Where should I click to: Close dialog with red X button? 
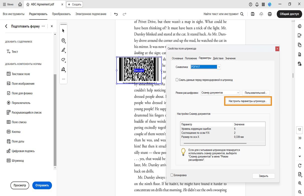(277, 49)
